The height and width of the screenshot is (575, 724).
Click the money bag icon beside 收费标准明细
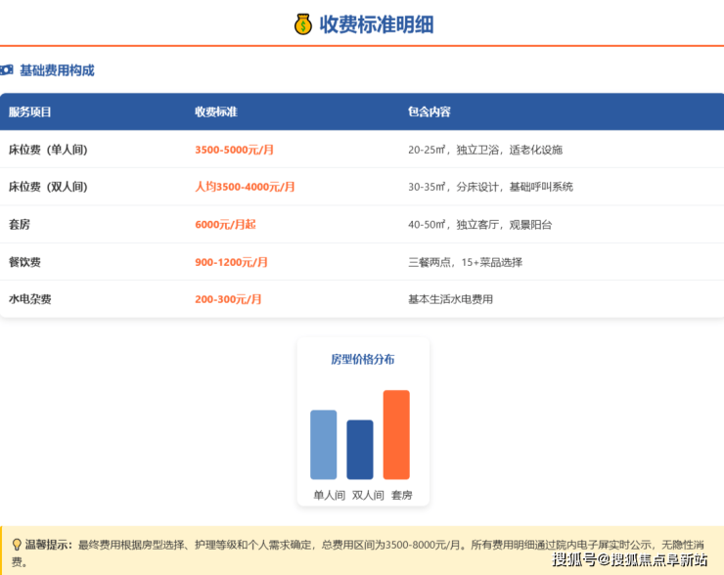(x=303, y=23)
